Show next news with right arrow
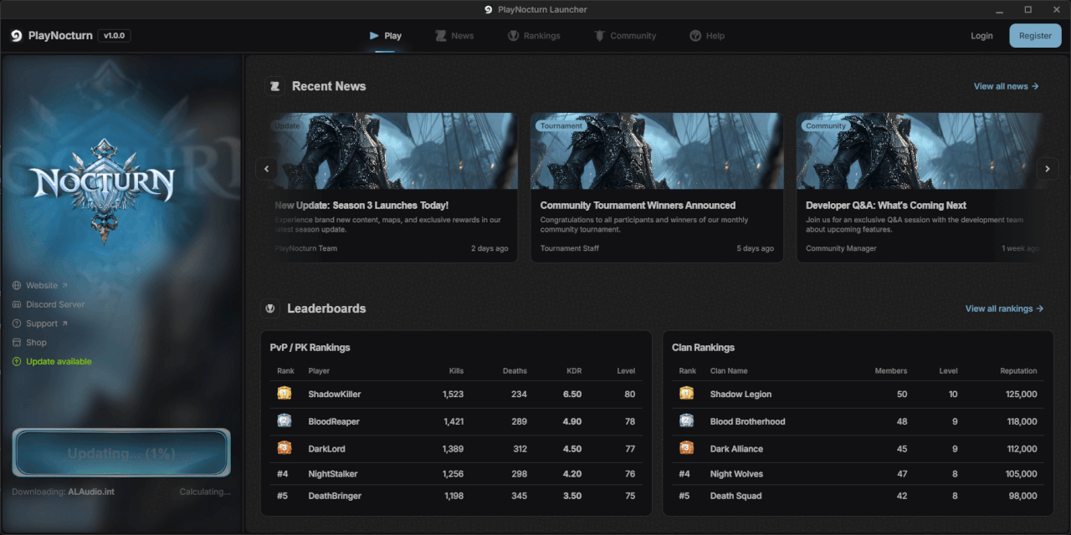1071x535 pixels. pyautogui.click(x=1048, y=169)
